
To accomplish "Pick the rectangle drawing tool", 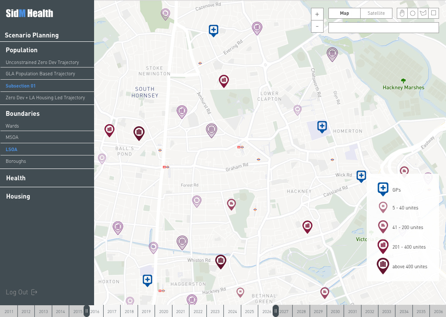I will point(433,13).
